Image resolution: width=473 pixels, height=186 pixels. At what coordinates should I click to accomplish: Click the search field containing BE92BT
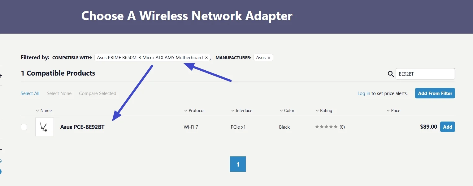(x=425, y=74)
